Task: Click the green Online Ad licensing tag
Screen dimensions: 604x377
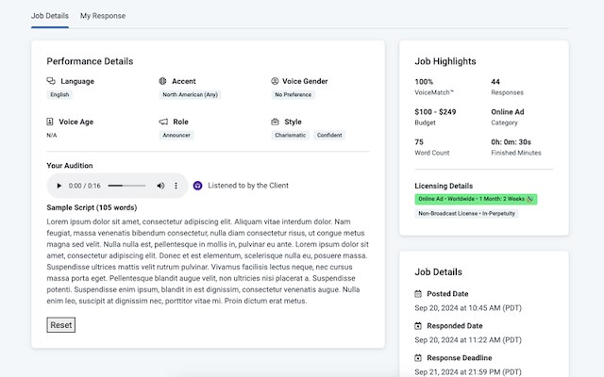Action: [476, 199]
